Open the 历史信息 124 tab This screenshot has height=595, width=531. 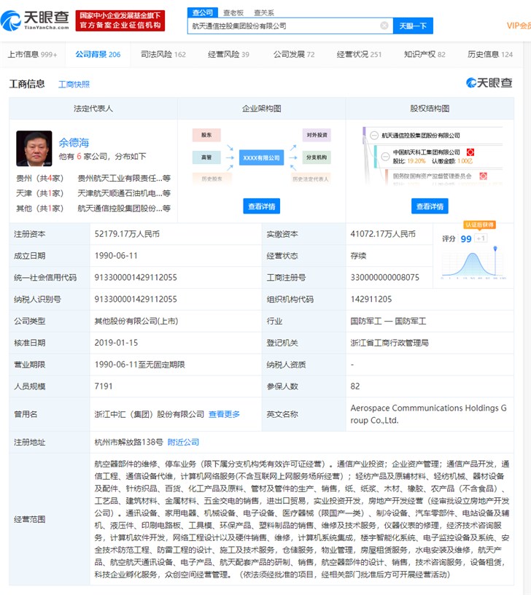pyautogui.click(x=490, y=54)
